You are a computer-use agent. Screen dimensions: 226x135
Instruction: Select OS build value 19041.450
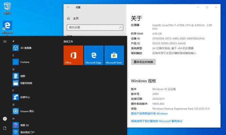[x=158, y=104]
